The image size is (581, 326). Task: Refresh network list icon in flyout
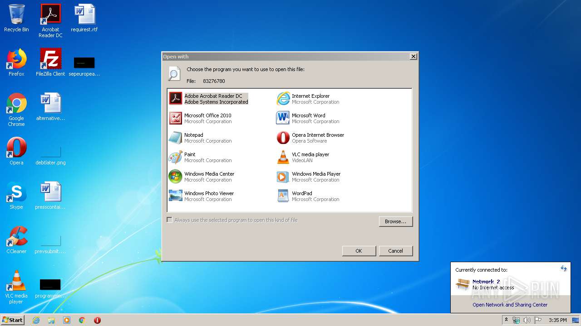coord(563,268)
